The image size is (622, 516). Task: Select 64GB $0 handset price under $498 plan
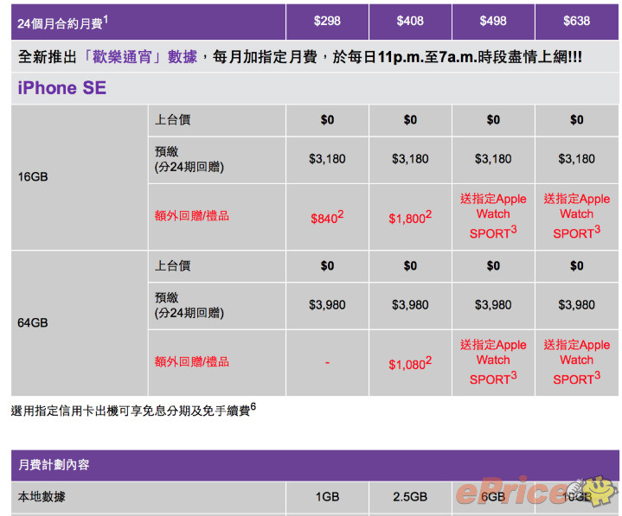pyautogui.click(x=493, y=265)
